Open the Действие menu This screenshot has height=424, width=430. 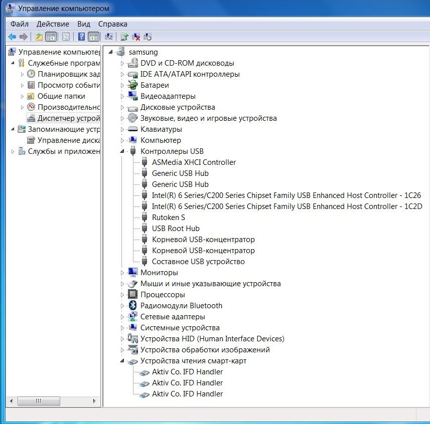pyautogui.click(x=53, y=24)
